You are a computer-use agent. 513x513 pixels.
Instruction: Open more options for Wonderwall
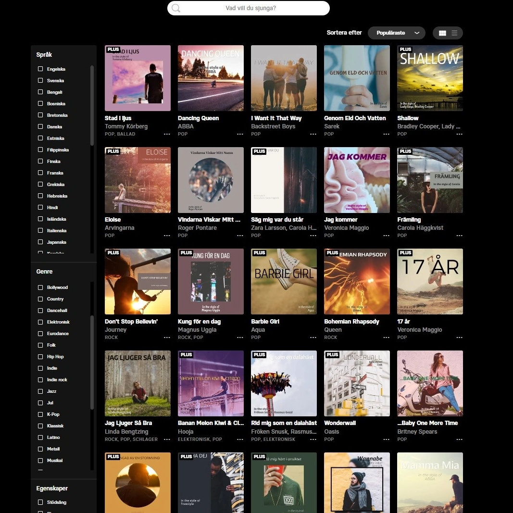(387, 439)
